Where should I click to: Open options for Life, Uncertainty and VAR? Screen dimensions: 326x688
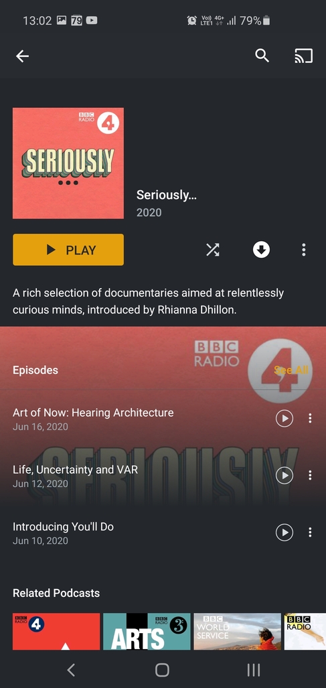310,475
